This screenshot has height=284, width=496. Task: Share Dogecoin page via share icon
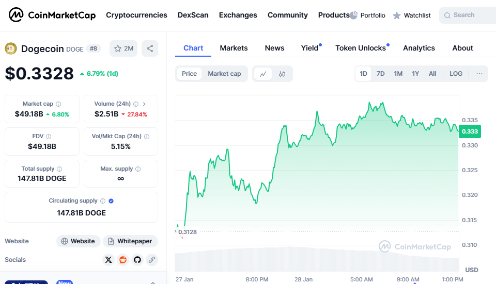(150, 48)
